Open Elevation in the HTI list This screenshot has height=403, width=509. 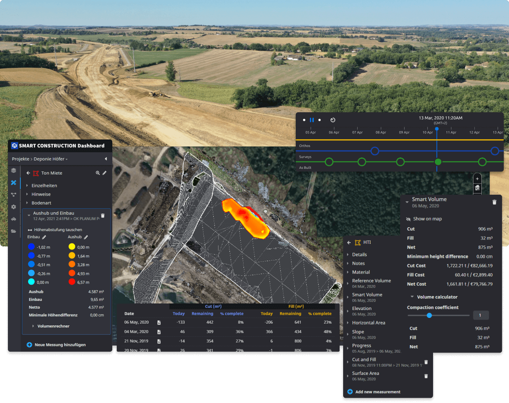(x=364, y=311)
